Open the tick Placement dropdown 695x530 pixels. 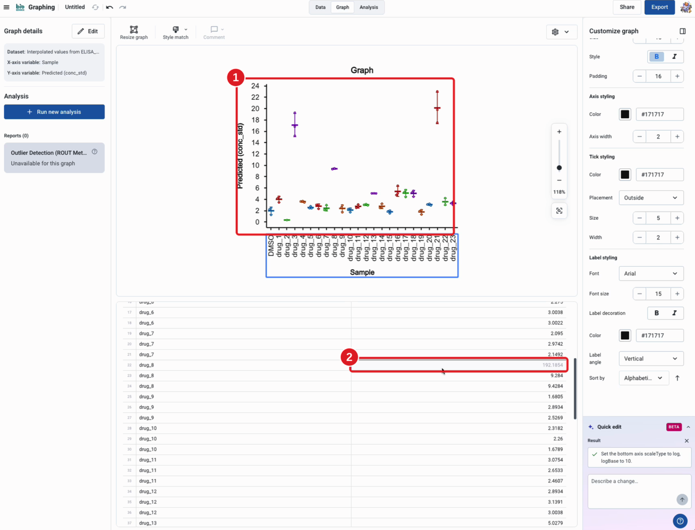(x=651, y=198)
